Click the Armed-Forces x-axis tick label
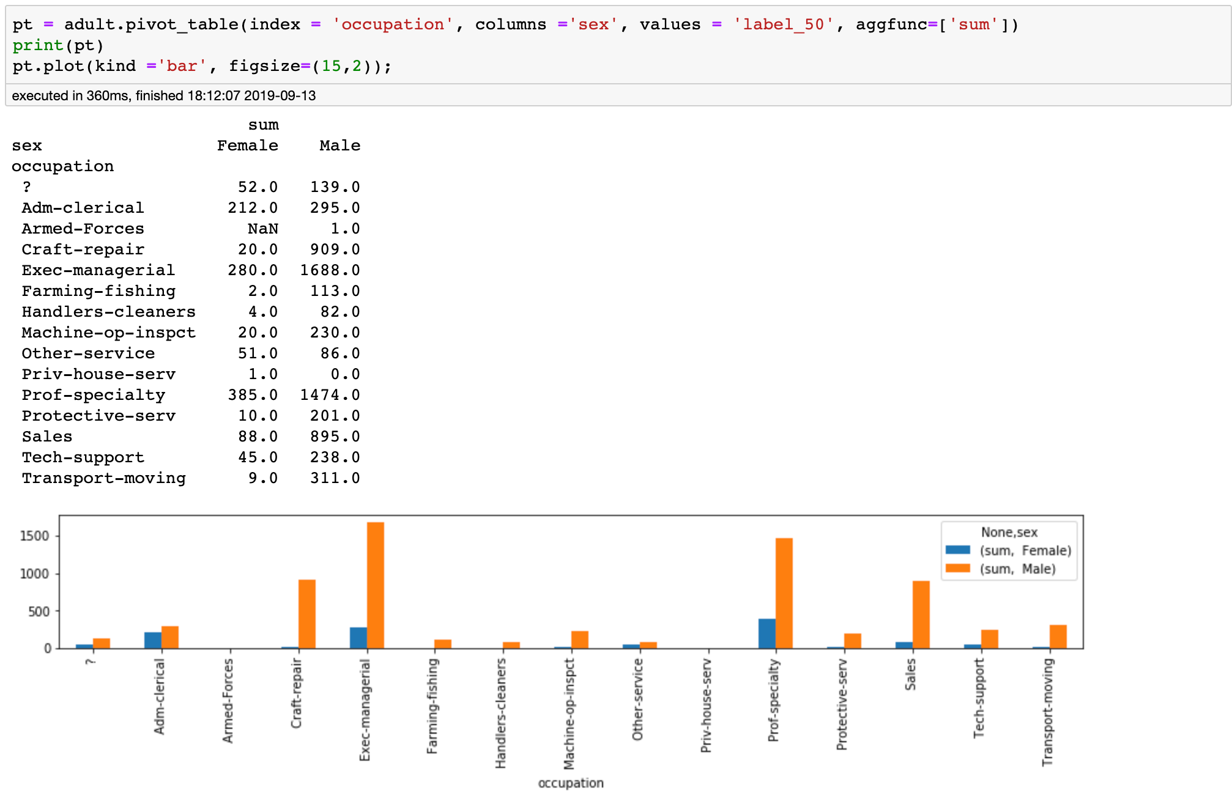 tap(228, 701)
